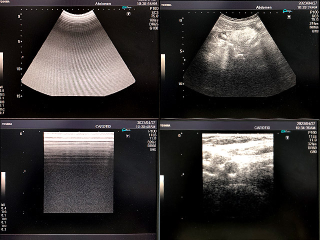Click the 2023/04/27 date above 10:29:24AM
Viewport: 320px width, 240px height.
tap(308, 3)
